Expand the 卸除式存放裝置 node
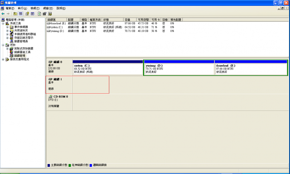 coord(7,49)
